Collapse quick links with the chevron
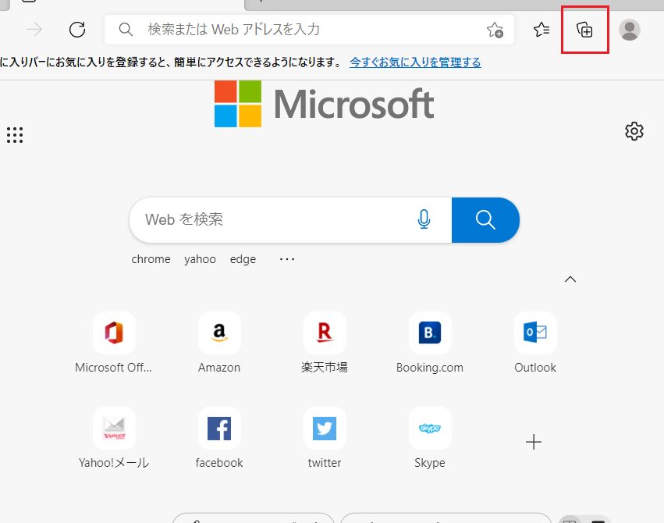 click(570, 279)
